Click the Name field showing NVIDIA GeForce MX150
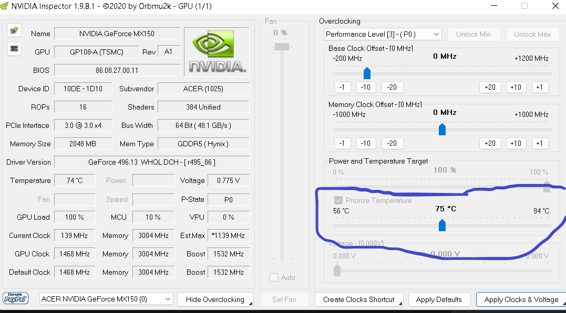The width and height of the screenshot is (566, 313). click(117, 34)
